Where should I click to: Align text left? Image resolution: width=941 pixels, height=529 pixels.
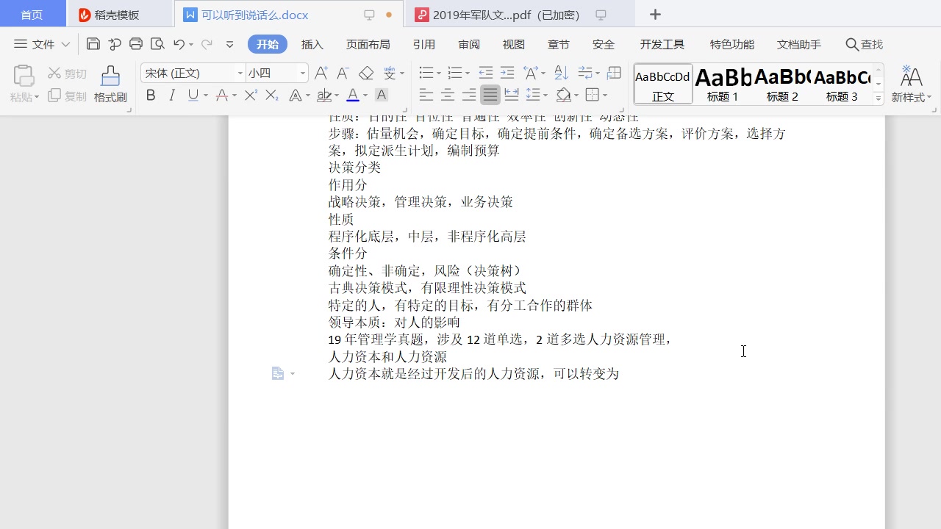[x=426, y=95]
